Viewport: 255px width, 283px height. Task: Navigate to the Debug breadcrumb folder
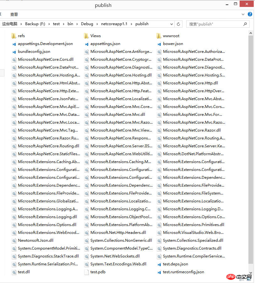pos(87,24)
